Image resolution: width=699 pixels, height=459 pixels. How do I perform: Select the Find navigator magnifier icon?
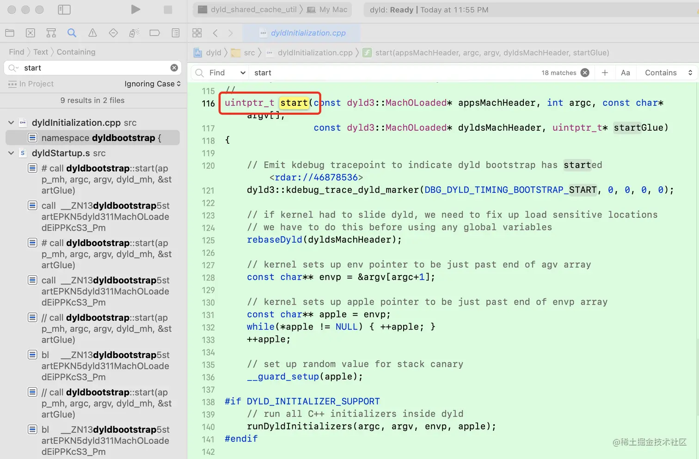72,33
